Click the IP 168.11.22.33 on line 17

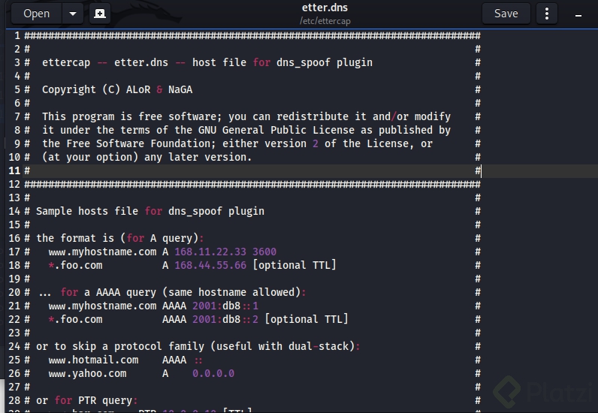point(210,252)
